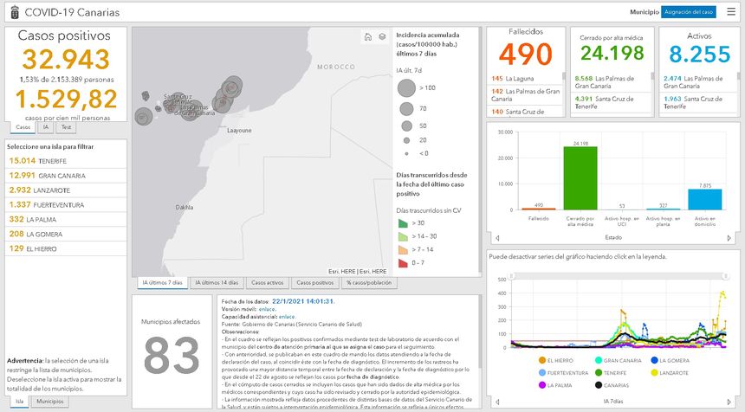Click the bar chart left arrow
The image size is (745, 412).
click(497, 237)
